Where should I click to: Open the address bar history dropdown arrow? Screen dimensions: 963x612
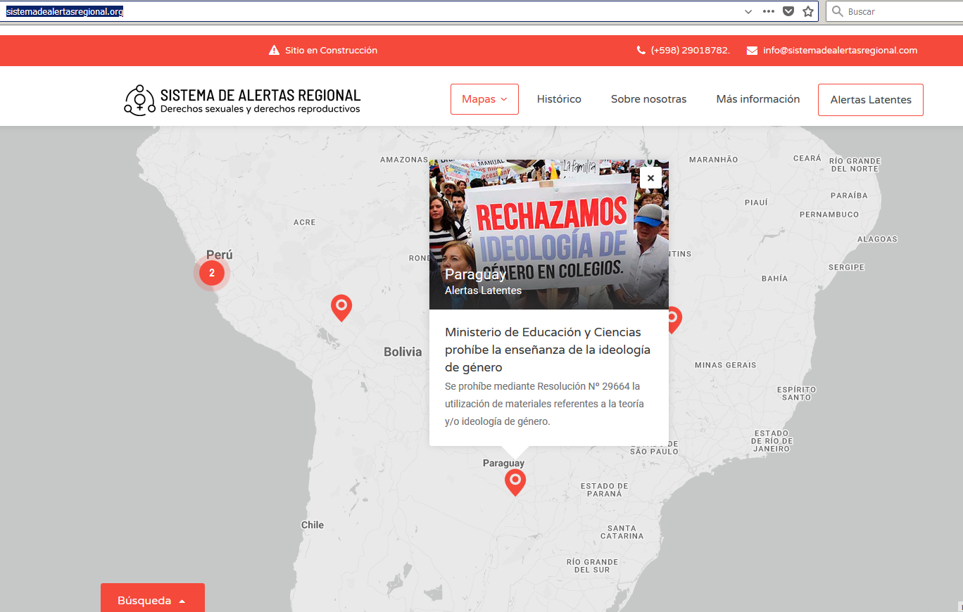coord(748,11)
